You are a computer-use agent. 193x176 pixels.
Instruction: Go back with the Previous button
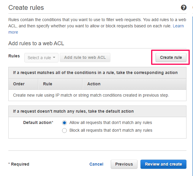124,164
